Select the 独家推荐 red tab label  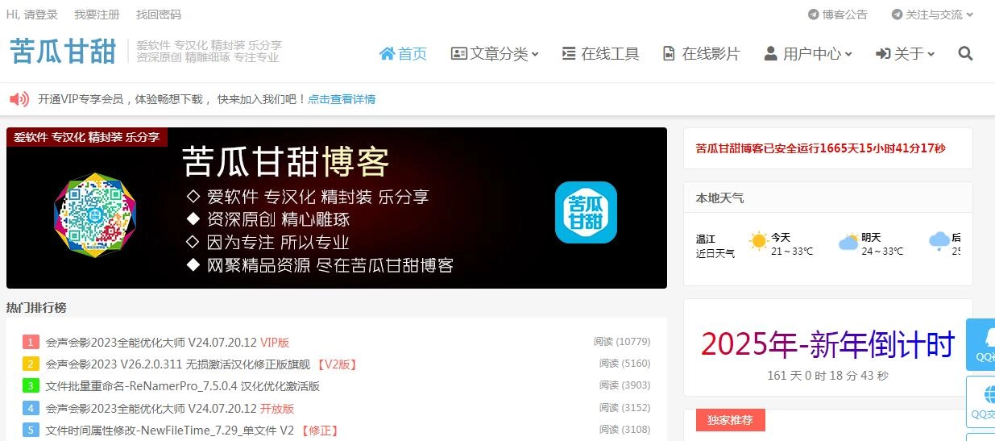click(x=730, y=420)
